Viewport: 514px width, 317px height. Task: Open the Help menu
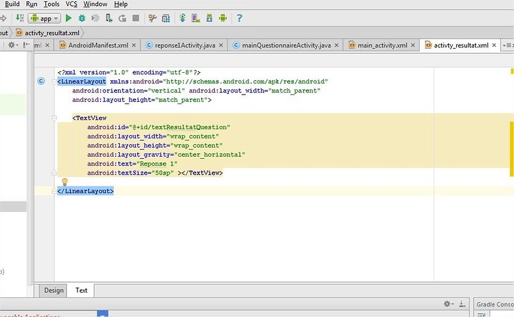121,4
